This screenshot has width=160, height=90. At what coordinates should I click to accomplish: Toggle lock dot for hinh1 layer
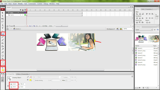pos(23,15)
